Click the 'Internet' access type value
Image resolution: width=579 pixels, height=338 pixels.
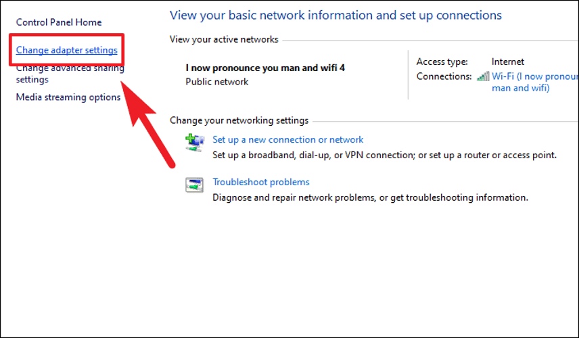tap(508, 62)
